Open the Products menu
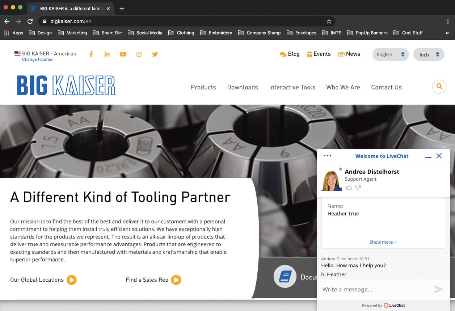This screenshot has height=311, width=455. (x=203, y=87)
